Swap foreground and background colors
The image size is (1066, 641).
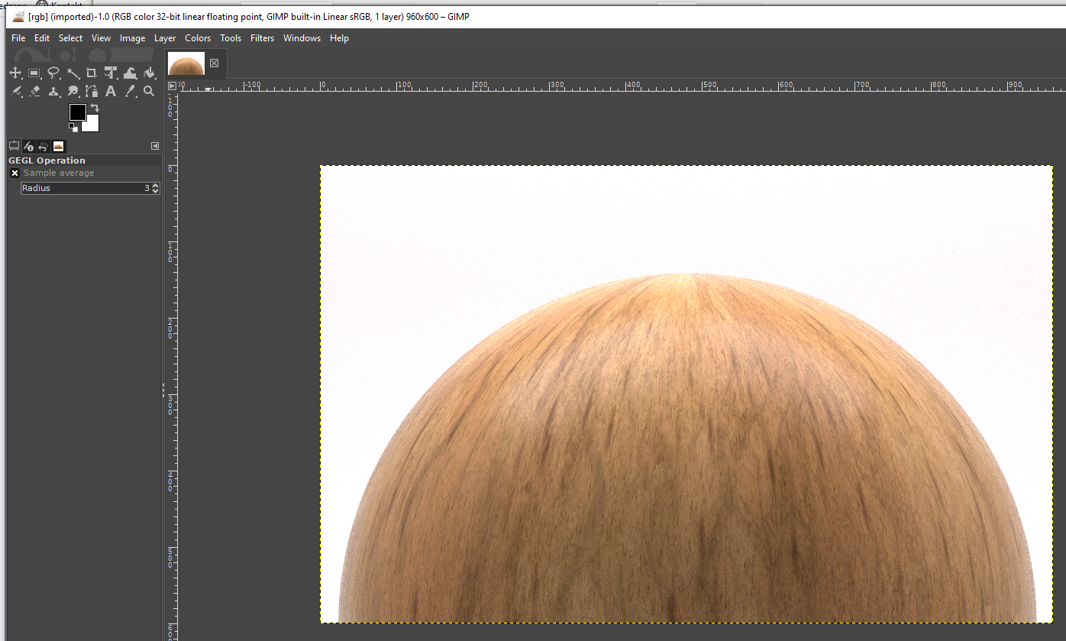click(x=95, y=108)
